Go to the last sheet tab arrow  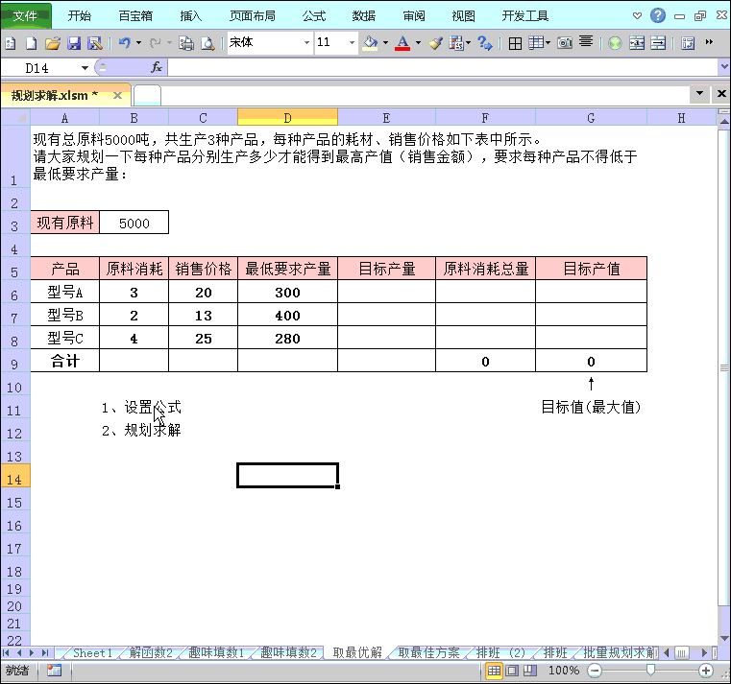click(x=45, y=652)
